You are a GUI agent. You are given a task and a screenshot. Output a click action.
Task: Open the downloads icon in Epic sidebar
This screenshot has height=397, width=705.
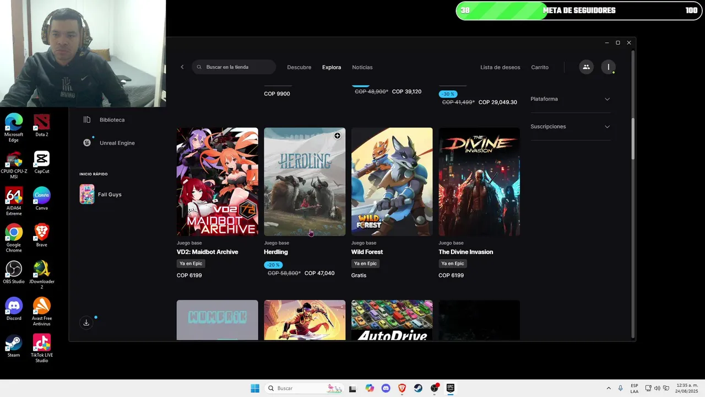[x=86, y=323]
